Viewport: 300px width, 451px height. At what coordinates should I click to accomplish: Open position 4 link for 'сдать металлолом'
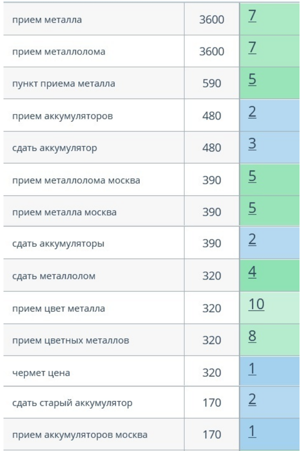pyautogui.click(x=253, y=274)
